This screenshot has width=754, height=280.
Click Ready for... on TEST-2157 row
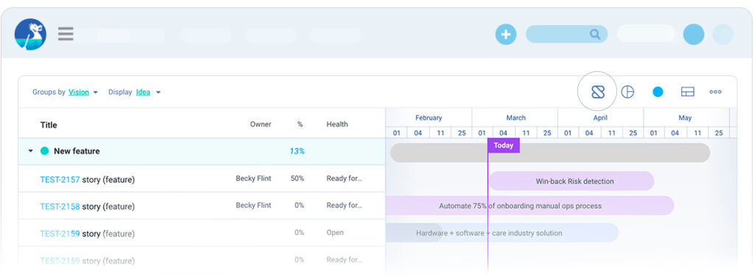point(345,179)
